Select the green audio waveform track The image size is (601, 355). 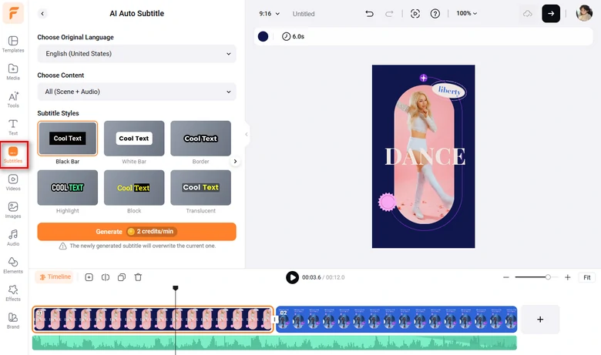click(x=274, y=343)
